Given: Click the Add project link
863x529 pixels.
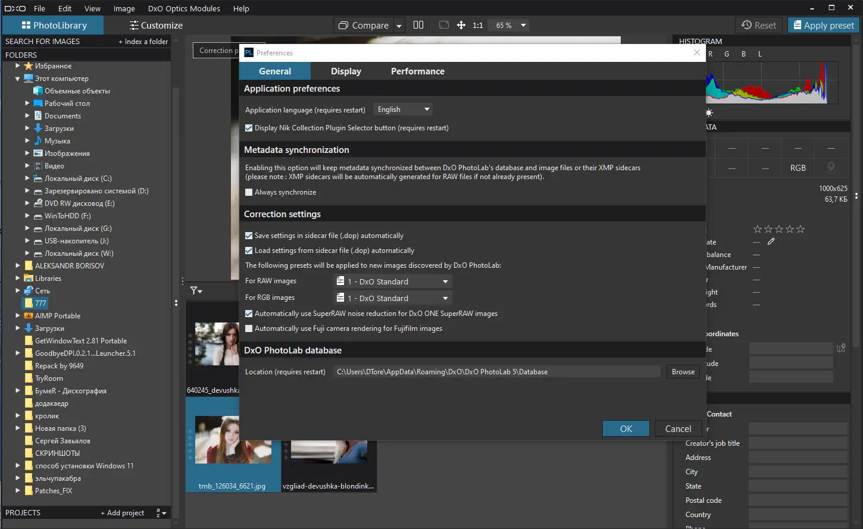Looking at the screenshot, I should click(x=123, y=513).
